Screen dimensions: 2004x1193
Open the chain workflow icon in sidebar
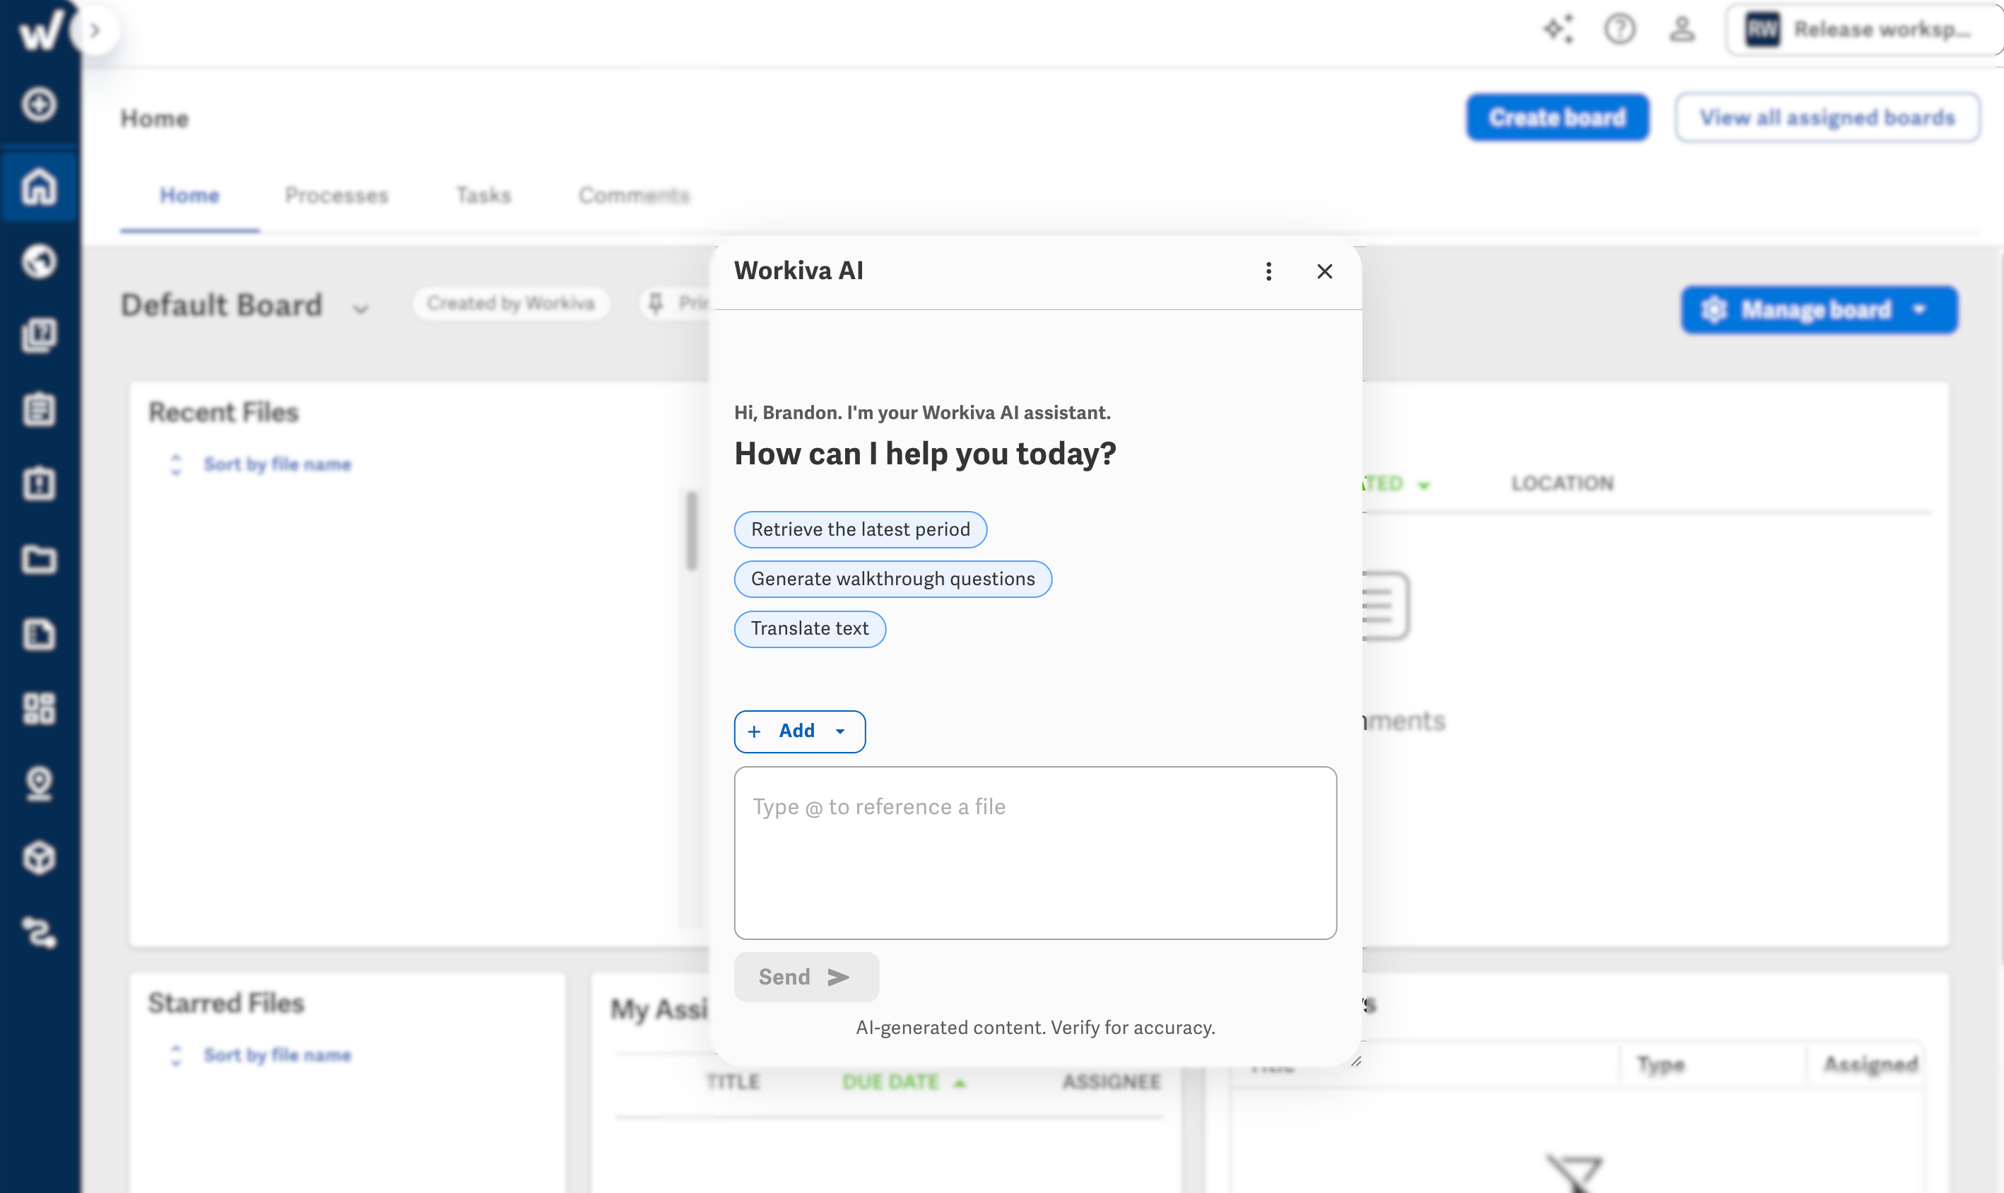click(x=39, y=932)
